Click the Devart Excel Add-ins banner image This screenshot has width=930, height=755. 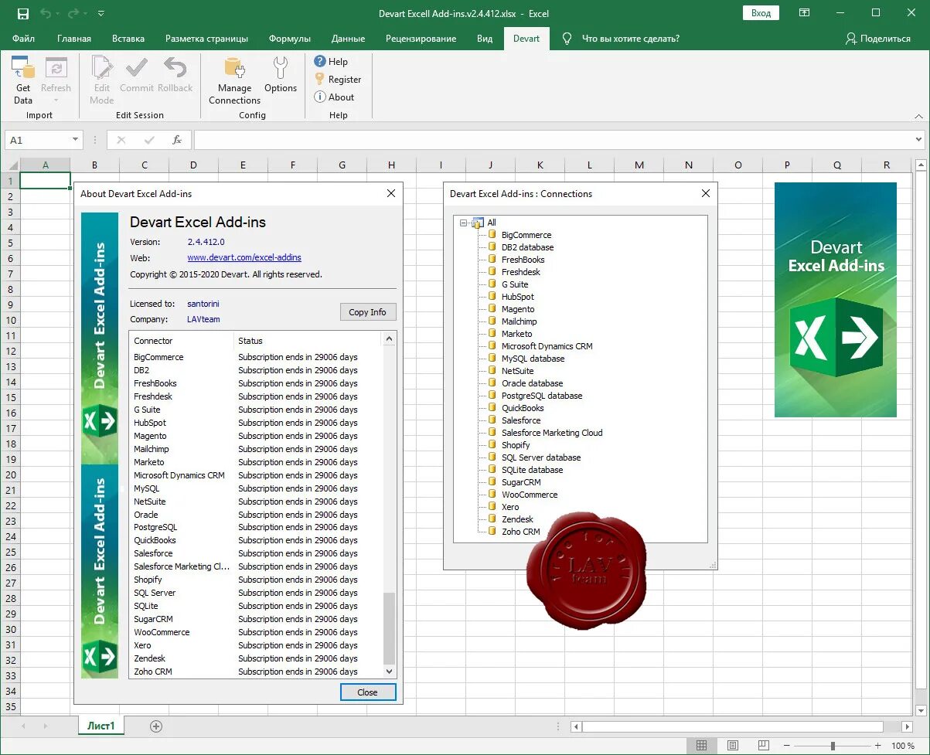836,300
